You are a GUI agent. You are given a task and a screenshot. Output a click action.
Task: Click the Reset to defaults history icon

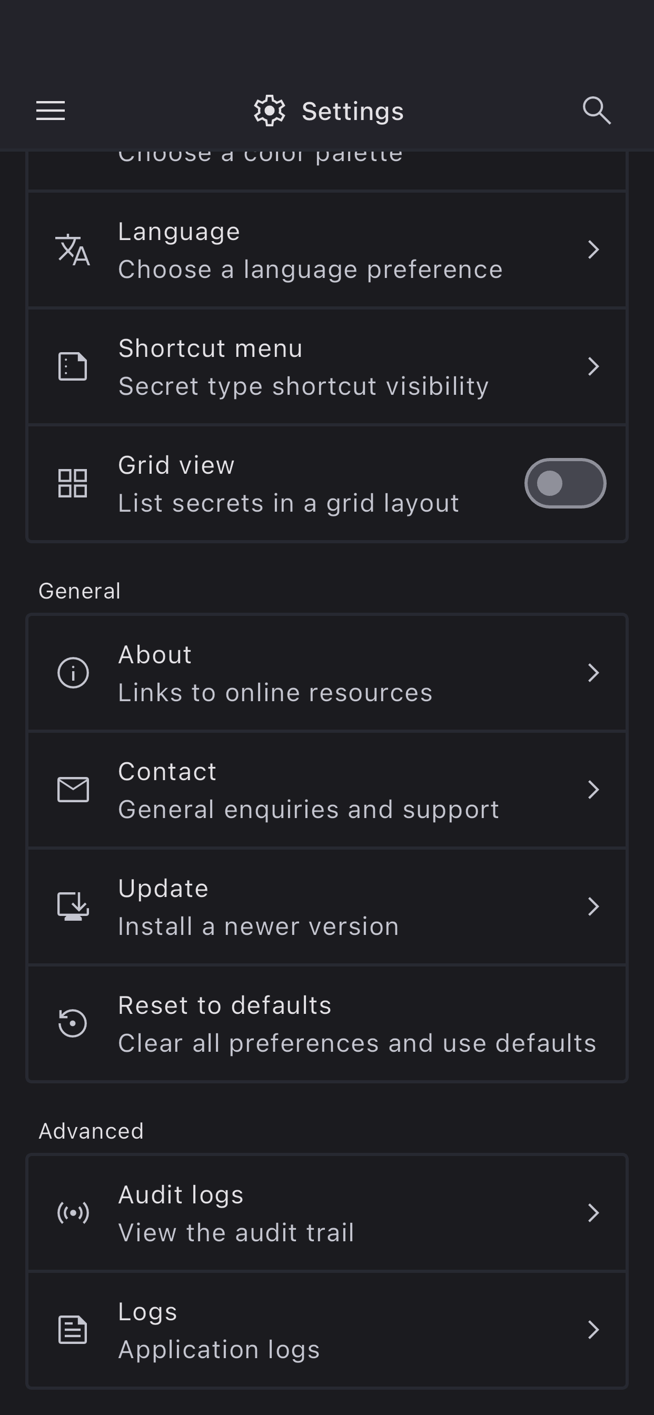pos(73,1023)
